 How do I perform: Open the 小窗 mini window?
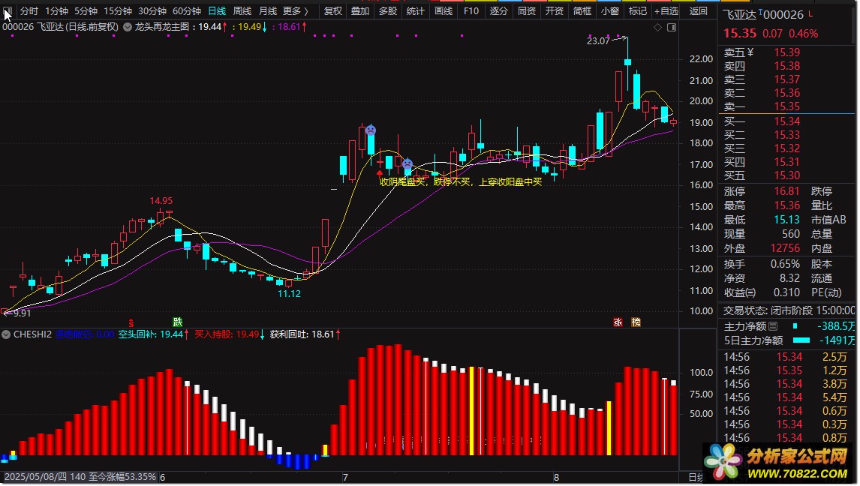(x=610, y=11)
